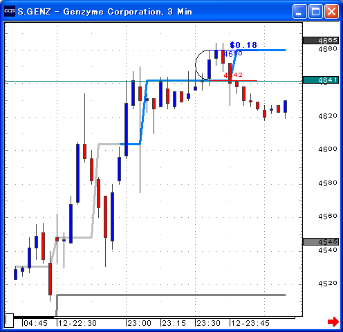The width and height of the screenshot is (343, 332).
Task: Click the 4580 price axis label
Action: point(328,183)
